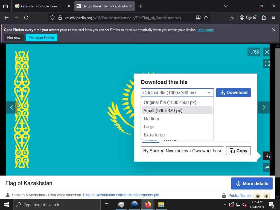This screenshot has height=210, width=280.
Task: Open a new tab with plus button
Action: click(x=141, y=6)
